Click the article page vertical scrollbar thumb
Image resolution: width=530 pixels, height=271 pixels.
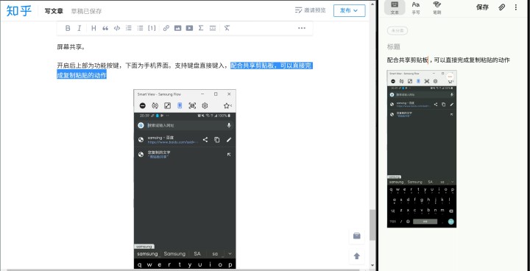pyautogui.click(x=372, y=225)
